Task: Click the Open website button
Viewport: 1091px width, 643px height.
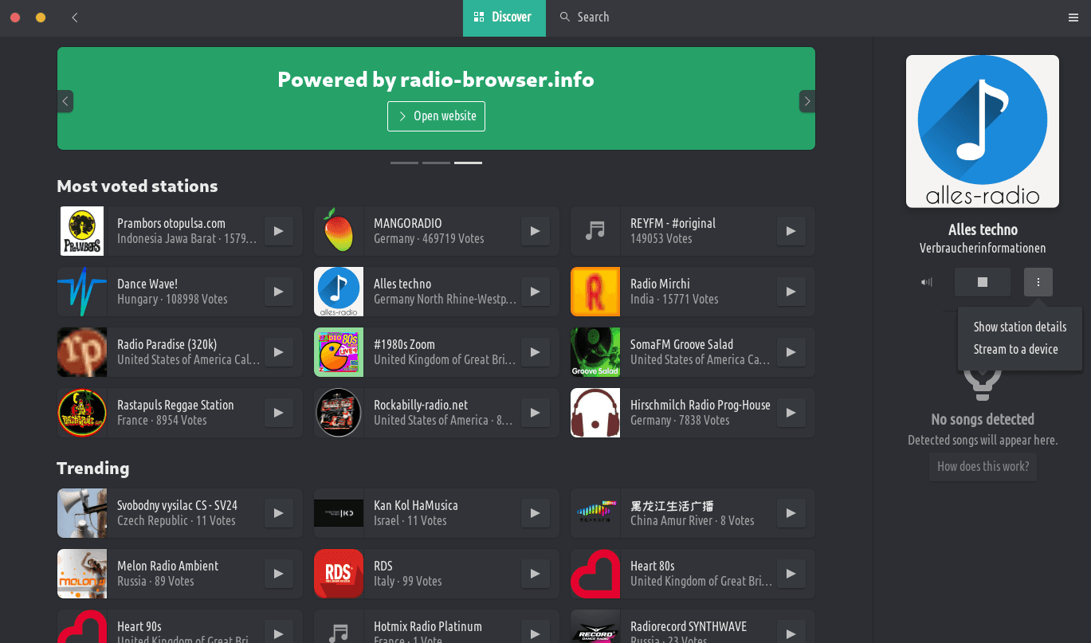Action: pyautogui.click(x=436, y=116)
